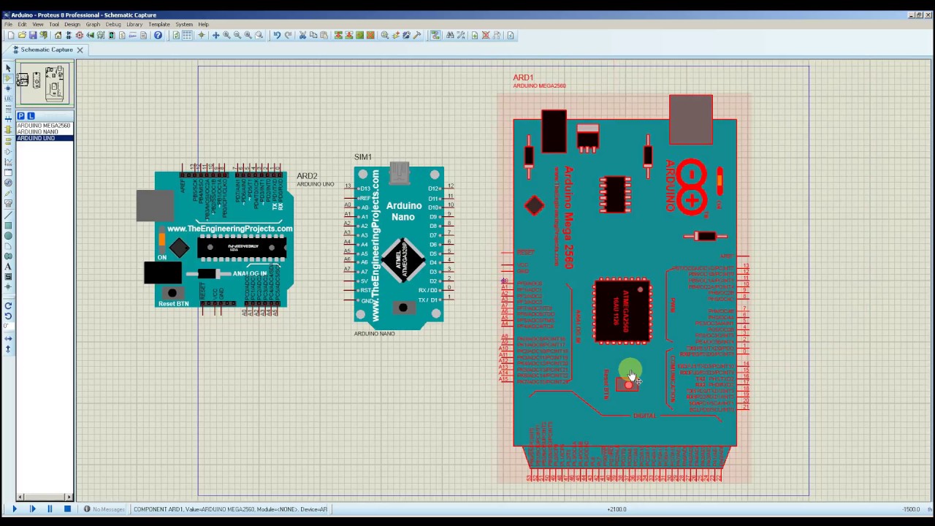Click the L library manage button
This screenshot has width=935, height=526.
pos(31,115)
